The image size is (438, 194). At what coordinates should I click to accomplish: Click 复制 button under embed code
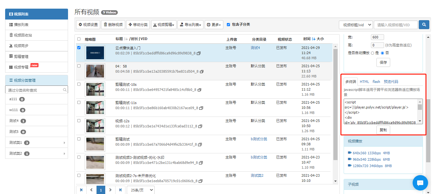coord(383,130)
